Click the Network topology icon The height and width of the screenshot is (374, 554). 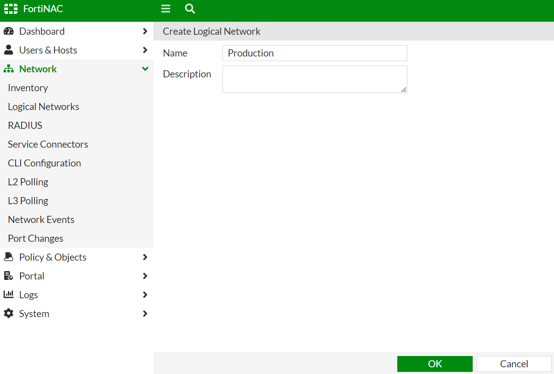tap(9, 69)
